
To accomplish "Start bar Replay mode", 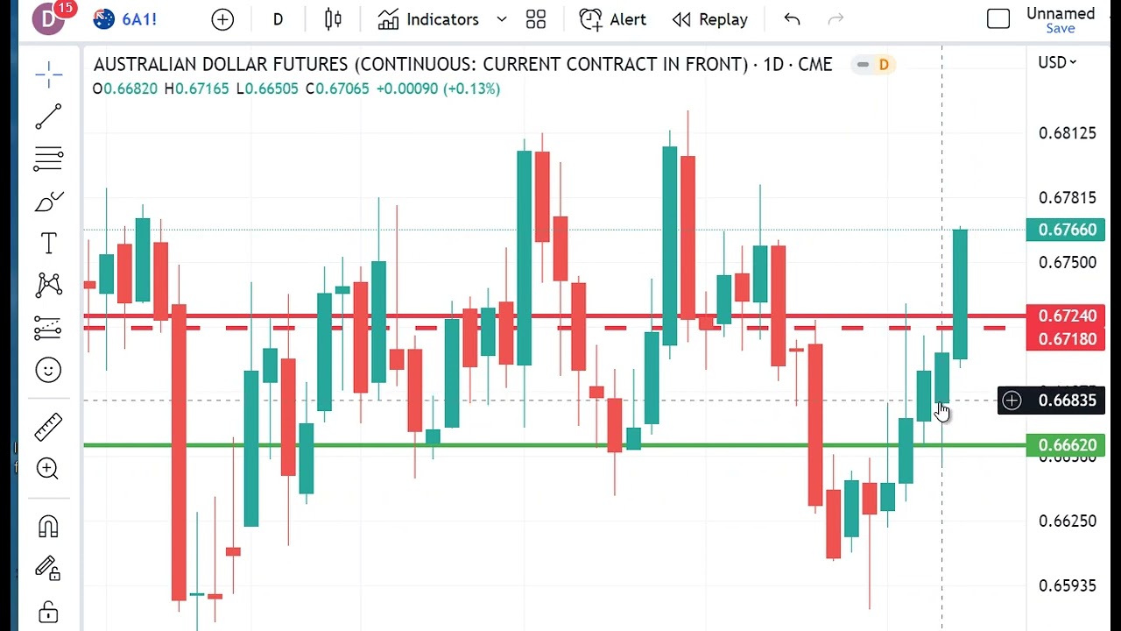I will click(x=710, y=18).
